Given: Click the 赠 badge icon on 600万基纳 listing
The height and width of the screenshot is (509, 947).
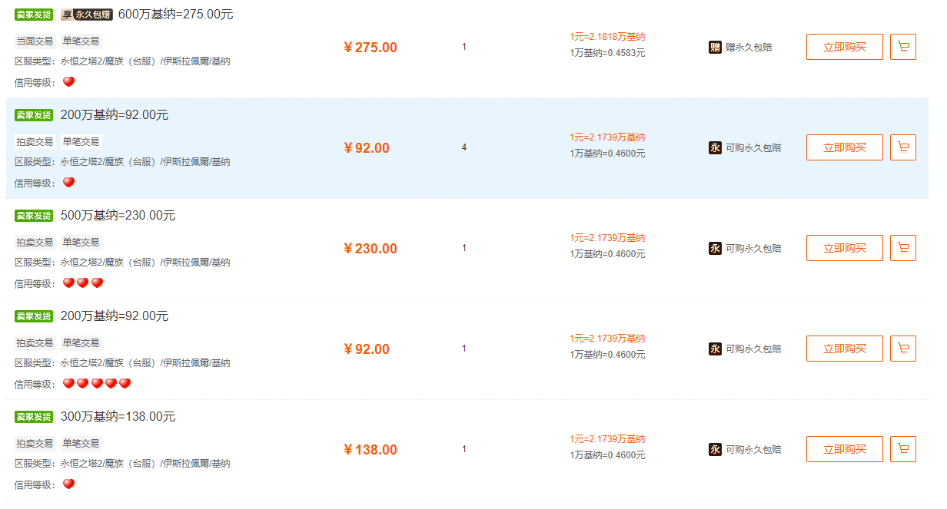Looking at the screenshot, I should click(715, 47).
